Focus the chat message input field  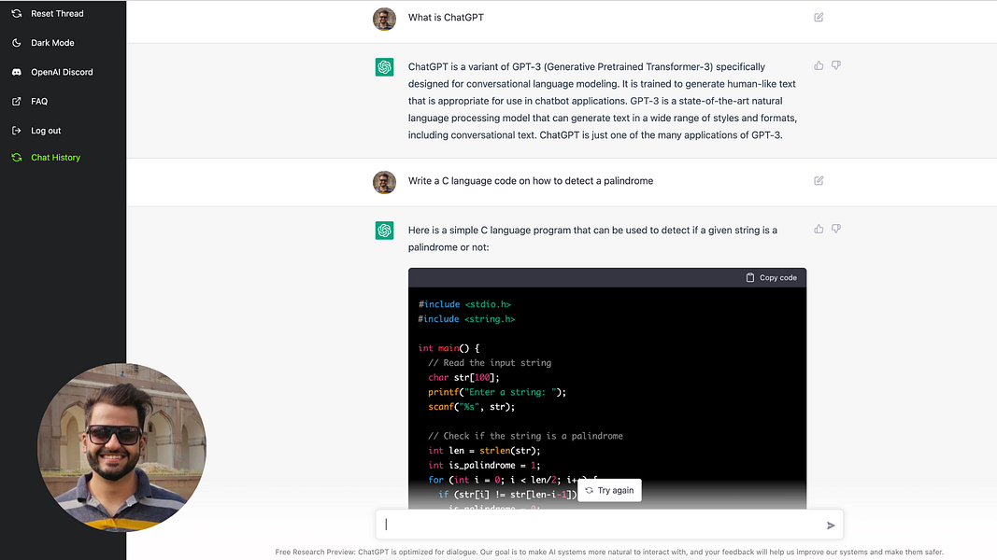click(609, 525)
